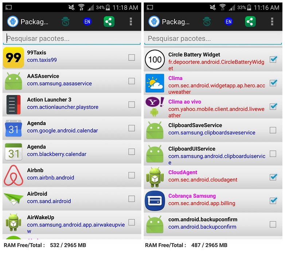Image resolution: width=285 pixels, height=253 pixels.
Task: Check the ClipboardUIService checkbox
Action: [x=273, y=154]
